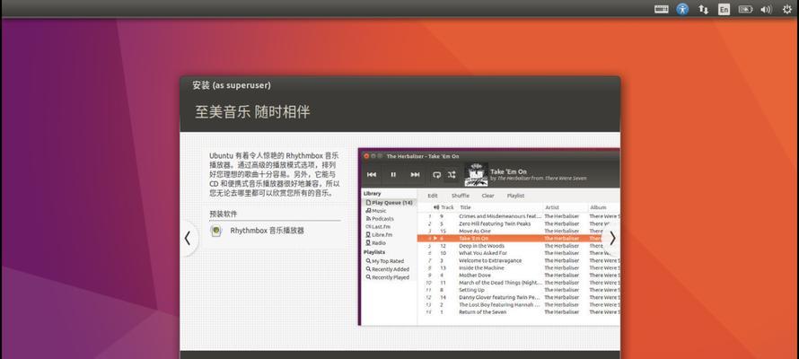The image size is (799, 359).
Task: Pause playback in Rhythmbox
Action: point(393,175)
